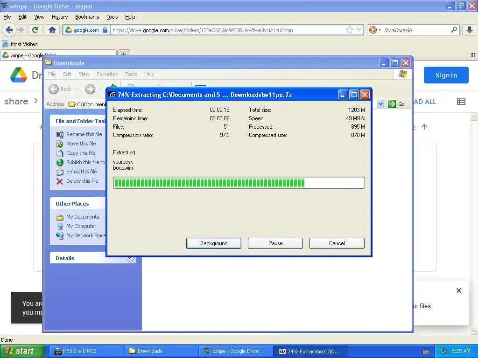This screenshot has height=358, width=478.
Task: Collapse File and Folder Tasks header
Action: pyautogui.click(x=78, y=121)
